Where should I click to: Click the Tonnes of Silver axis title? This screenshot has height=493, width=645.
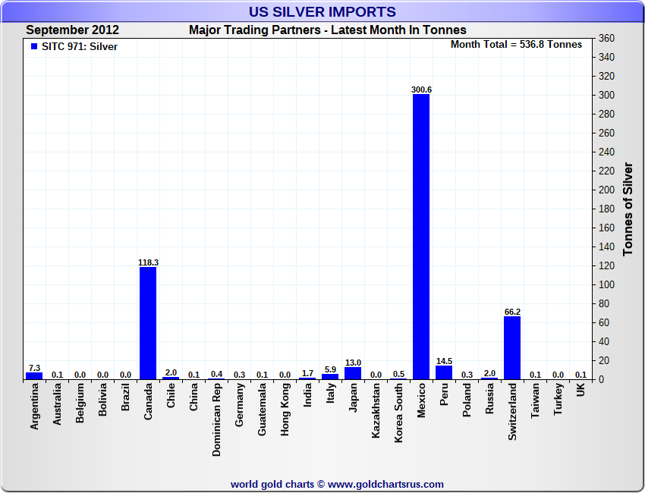(628, 209)
